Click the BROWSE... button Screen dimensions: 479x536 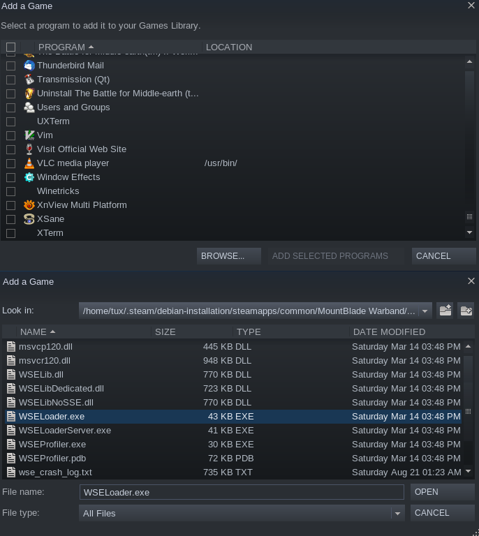tap(229, 256)
